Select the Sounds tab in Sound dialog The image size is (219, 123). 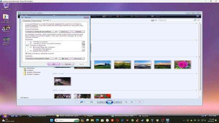46,20
